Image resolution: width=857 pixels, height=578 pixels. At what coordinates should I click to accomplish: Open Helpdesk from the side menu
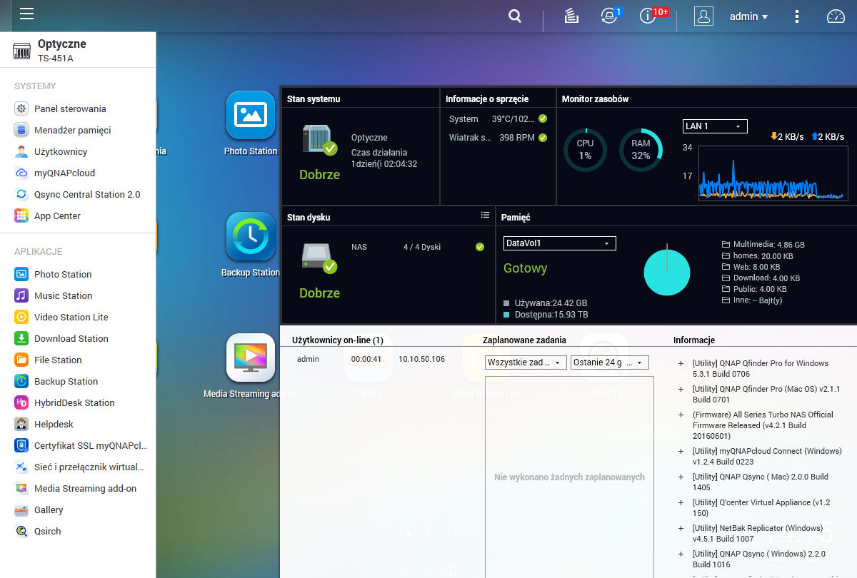point(78,424)
